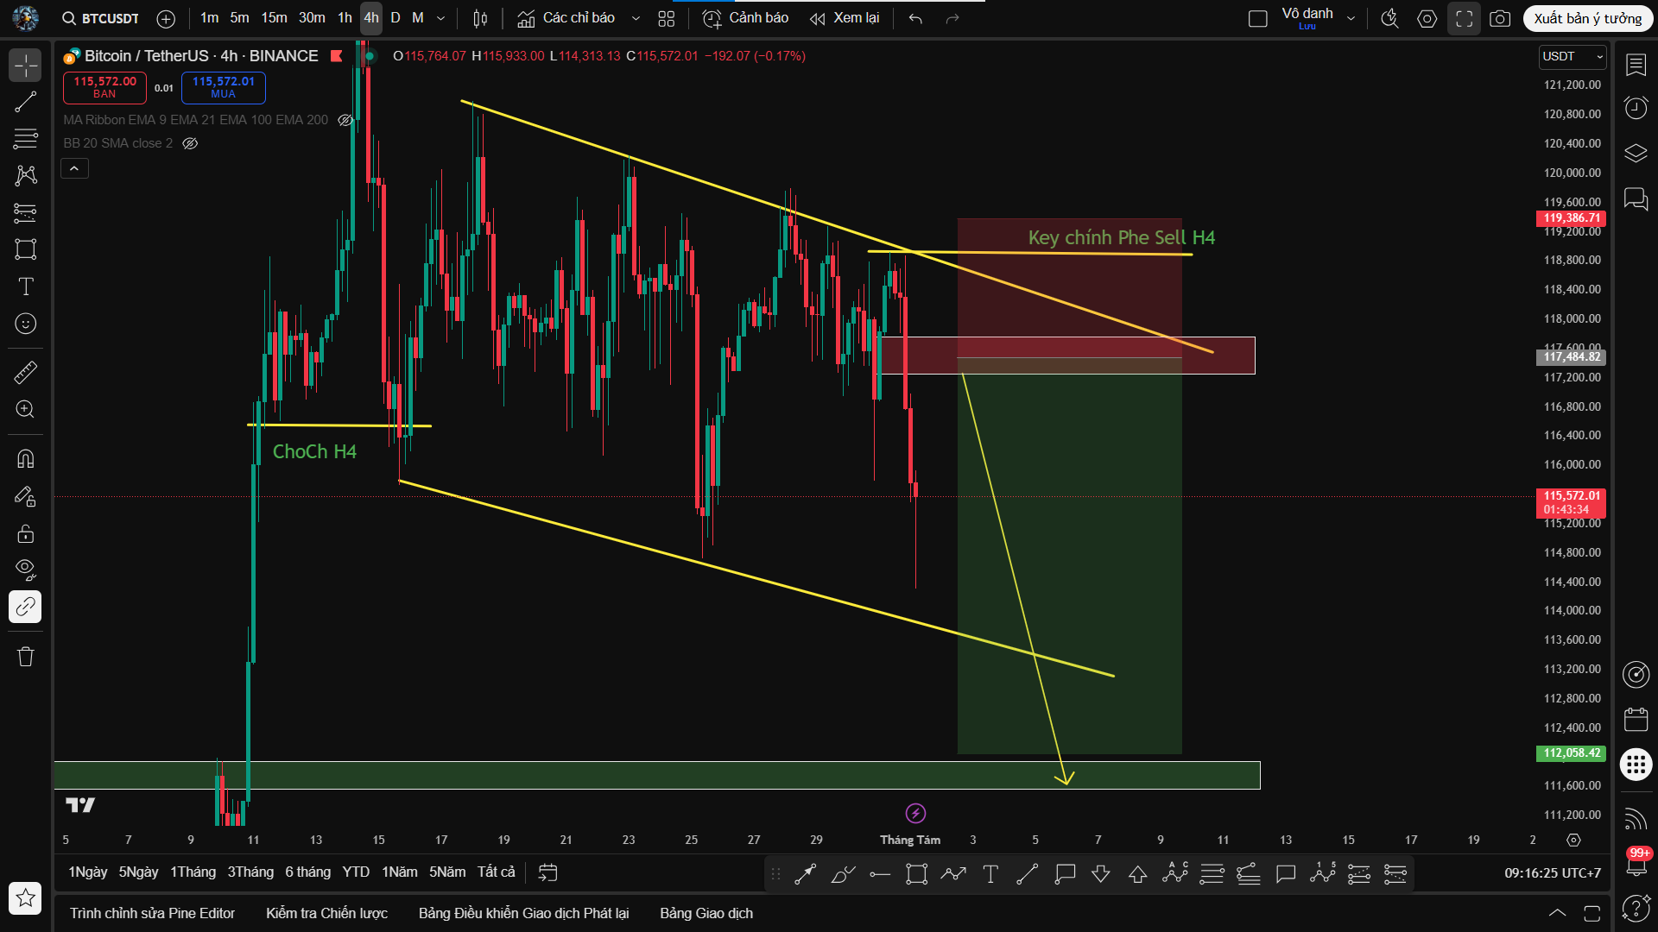
Task: Add symbol with plus button
Action: pyautogui.click(x=166, y=18)
